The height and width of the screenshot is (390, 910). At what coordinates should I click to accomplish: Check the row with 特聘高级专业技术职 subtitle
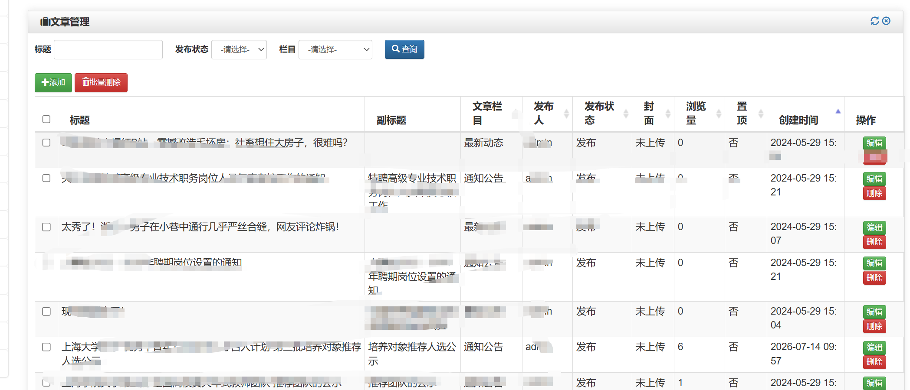pos(46,178)
